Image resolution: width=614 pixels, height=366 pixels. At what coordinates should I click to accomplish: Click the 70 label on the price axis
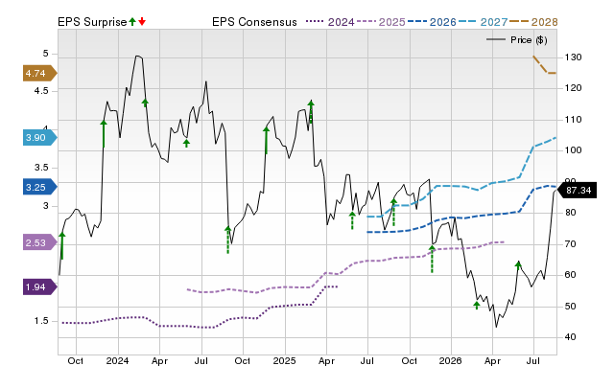coord(571,243)
